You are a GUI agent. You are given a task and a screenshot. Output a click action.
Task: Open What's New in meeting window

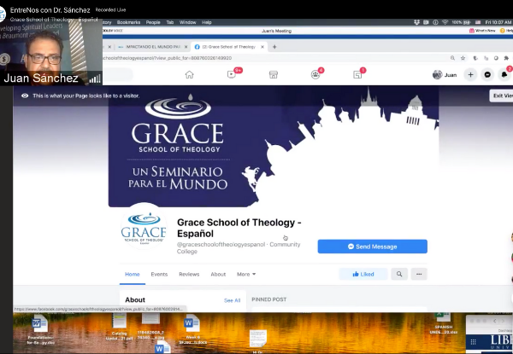[482, 31]
